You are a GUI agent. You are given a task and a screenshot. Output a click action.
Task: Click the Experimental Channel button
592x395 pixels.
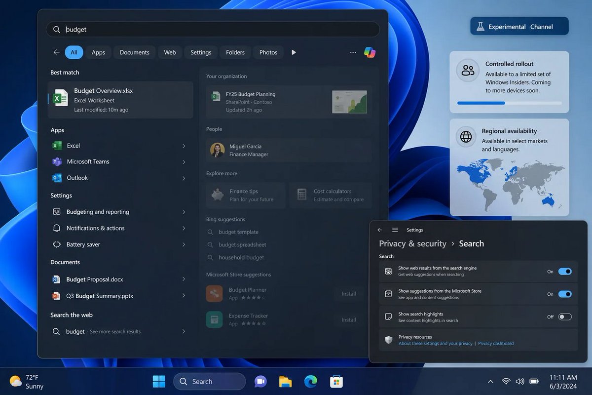pos(519,26)
